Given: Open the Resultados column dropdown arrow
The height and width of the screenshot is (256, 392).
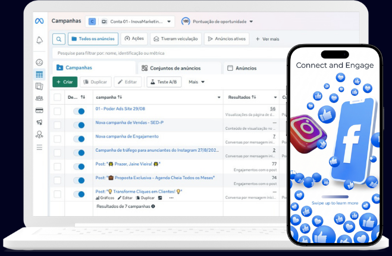Looking at the screenshot, I should click(275, 98).
